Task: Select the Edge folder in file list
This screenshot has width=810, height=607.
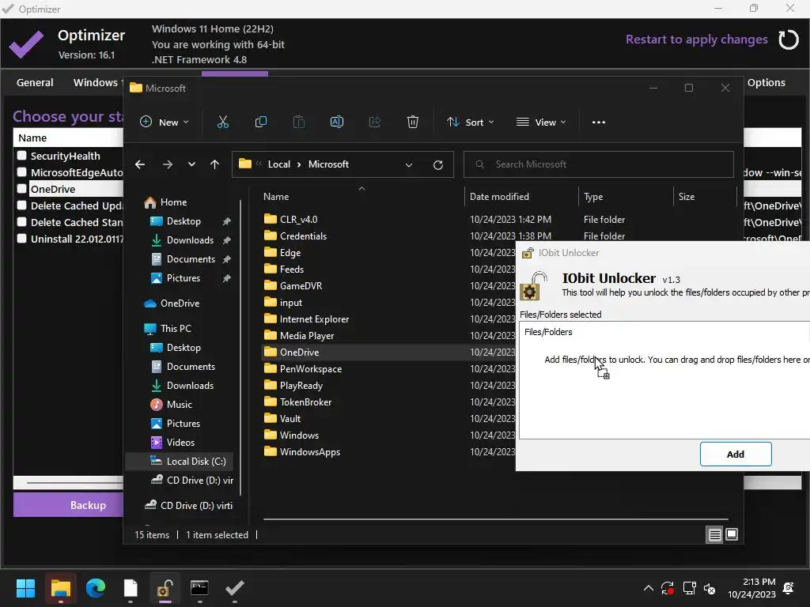Action: 290,253
